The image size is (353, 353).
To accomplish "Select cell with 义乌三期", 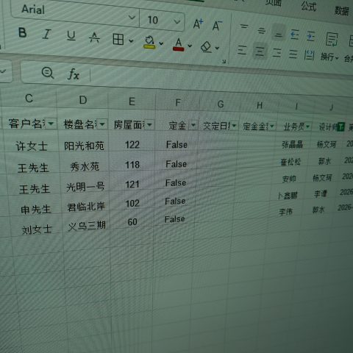I will [87, 226].
